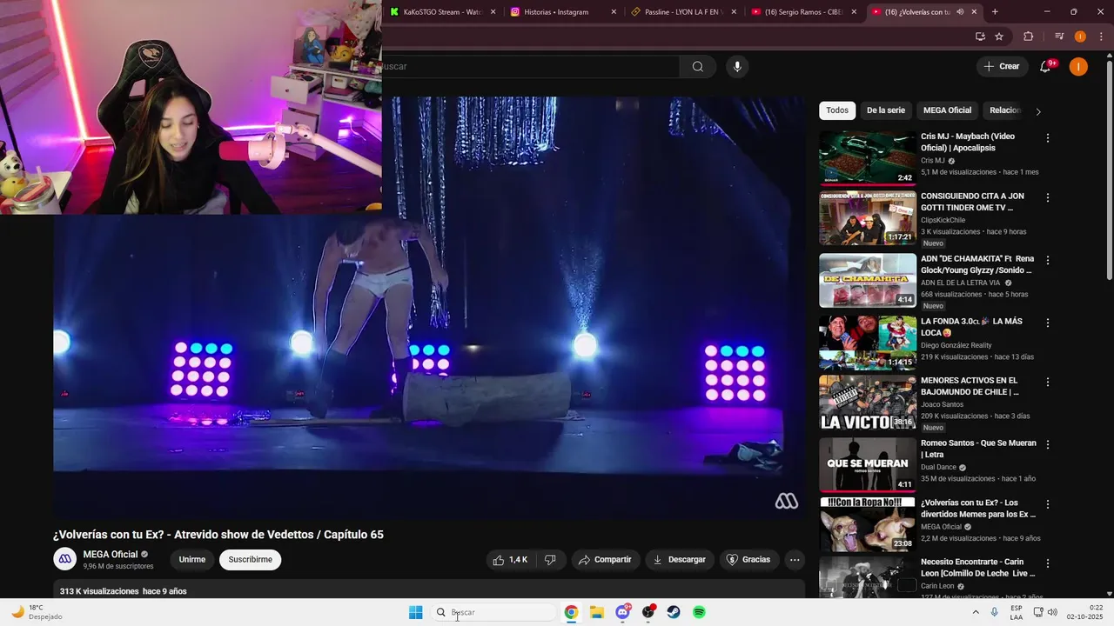1114x626 pixels.
Task: Open ADN DE CHAMAKITA video thumbnail
Action: (868, 280)
